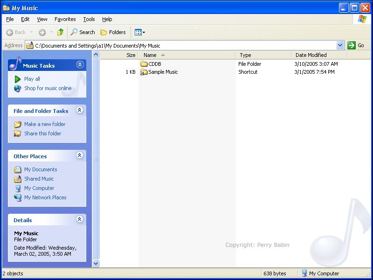Open the View menu
The width and height of the screenshot is (373, 280).
(x=42, y=19)
